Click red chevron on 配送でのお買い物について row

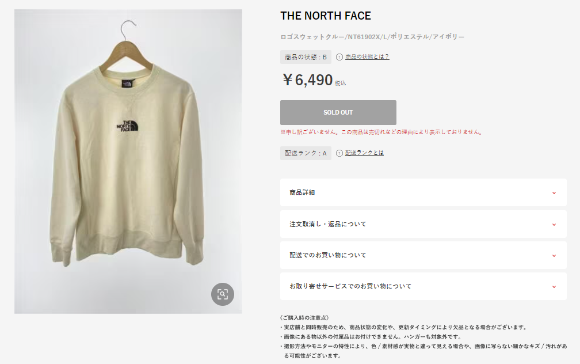[554, 256]
